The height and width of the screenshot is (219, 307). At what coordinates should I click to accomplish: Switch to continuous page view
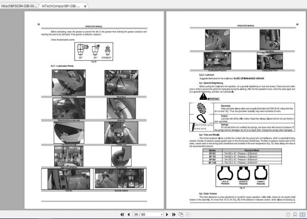[x=295, y=215]
